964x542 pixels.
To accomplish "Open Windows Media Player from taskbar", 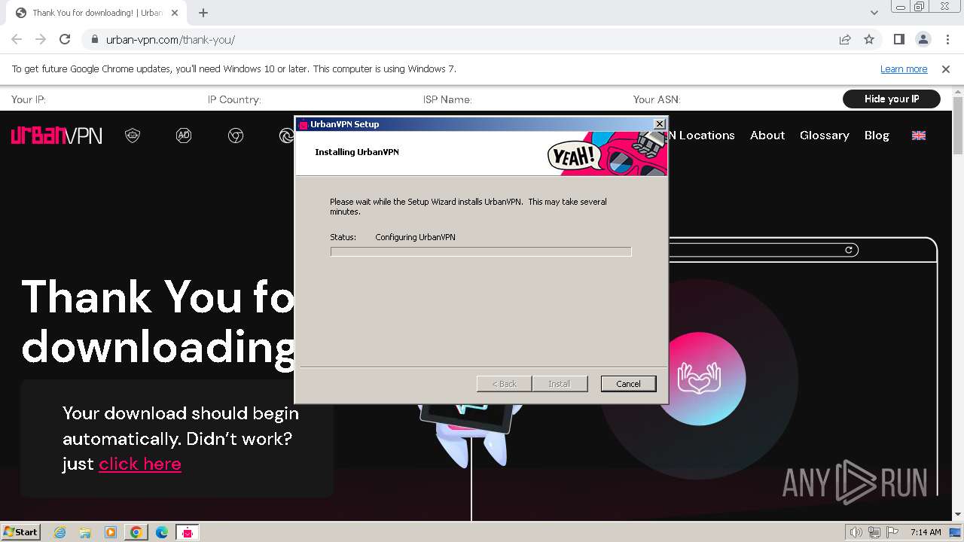I will pyautogui.click(x=111, y=532).
